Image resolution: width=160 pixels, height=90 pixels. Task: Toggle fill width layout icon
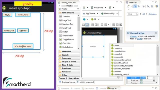(x=92, y=25)
